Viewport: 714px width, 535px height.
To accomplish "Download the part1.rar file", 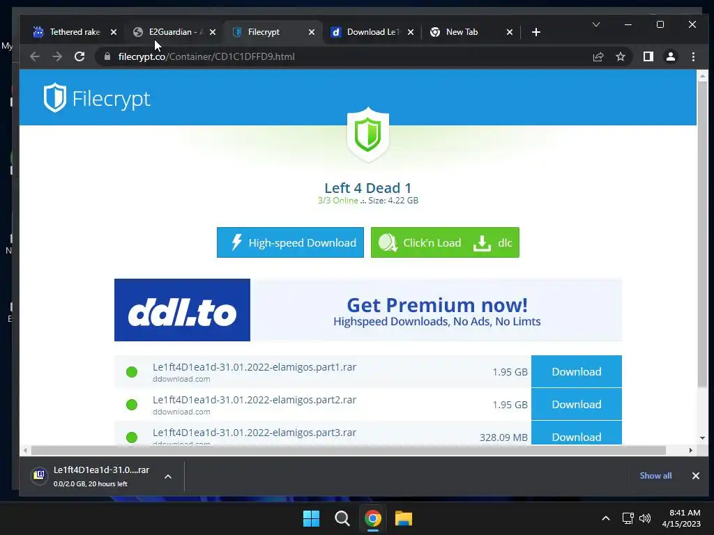I will (x=576, y=372).
